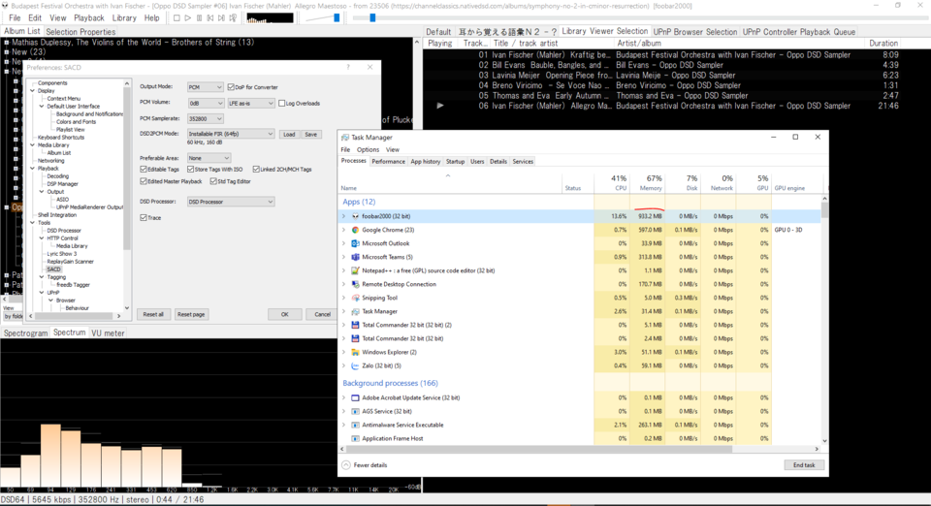The image size is (931, 506).
Task: Open the DSD2PCM Mode dropdown
Action: click(231, 134)
